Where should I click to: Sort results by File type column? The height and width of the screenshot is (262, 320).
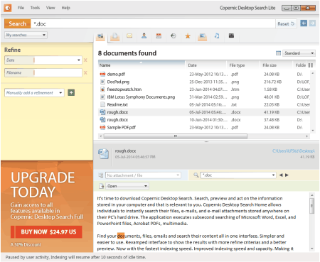pyautogui.click(x=243, y=65)
